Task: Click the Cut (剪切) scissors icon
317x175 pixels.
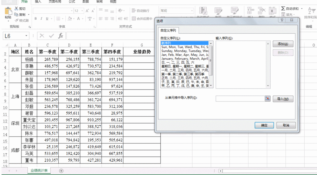Action: tap(17, 9)
